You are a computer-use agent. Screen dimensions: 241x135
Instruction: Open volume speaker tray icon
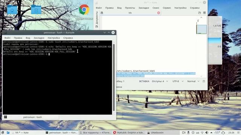[207, 132]
